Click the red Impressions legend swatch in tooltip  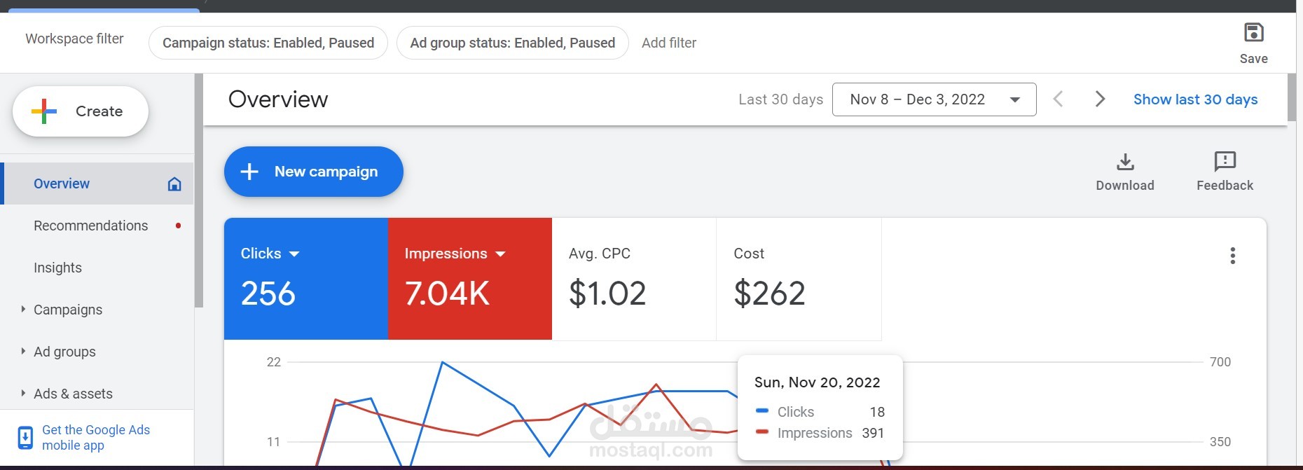click(763, 431)
